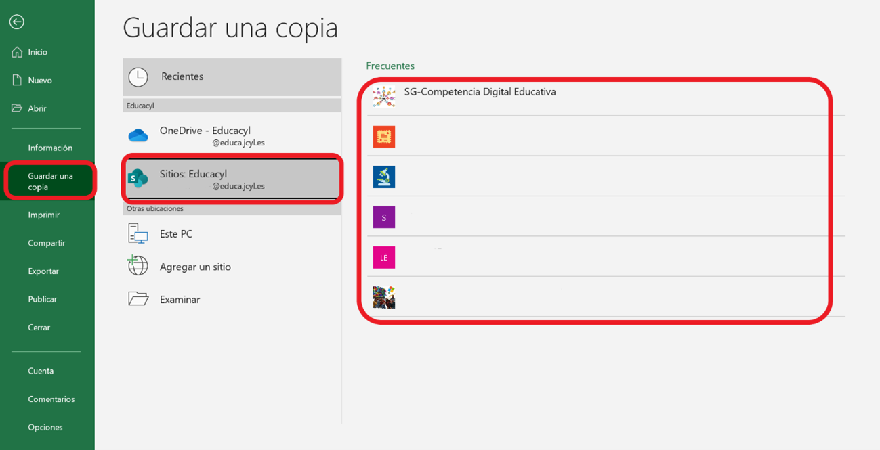Open the pink LE icon site
The width and height of the screenshot is (880, 450).
pos(383,257)
